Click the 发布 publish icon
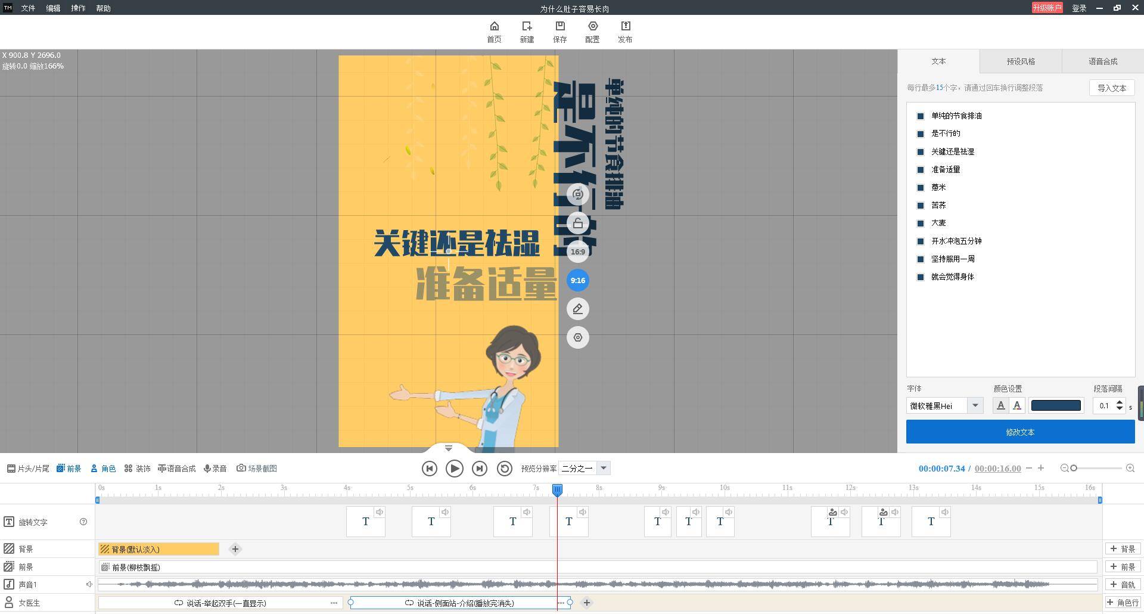The height and width of the screenshot is (614, 1144). (x=625, y=27)
